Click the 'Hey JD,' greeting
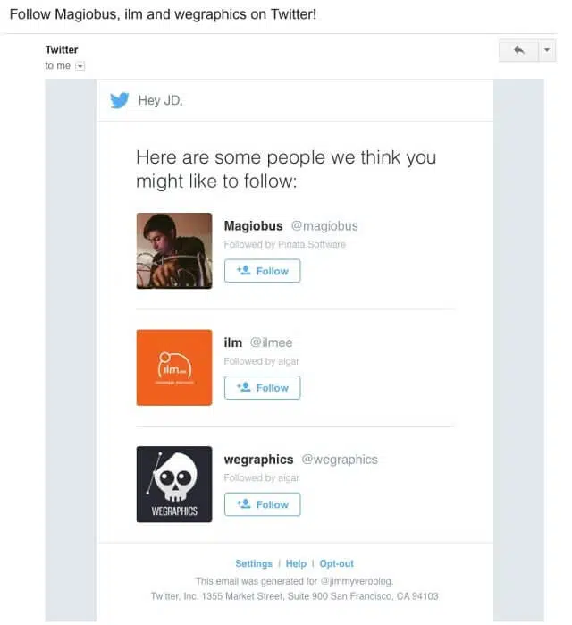Image resolution: width=572 pixels, height=625 pixels. [x=161, y=100]
